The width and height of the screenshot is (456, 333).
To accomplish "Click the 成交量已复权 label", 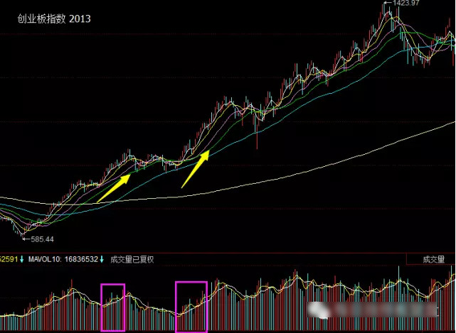I will click(x=130, y=259).
